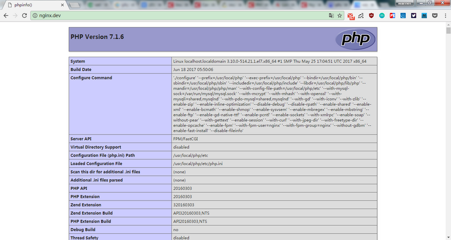Click the Additional .ini files parsed label
Viewport: 451px width, 240px height.
[96, 180]
